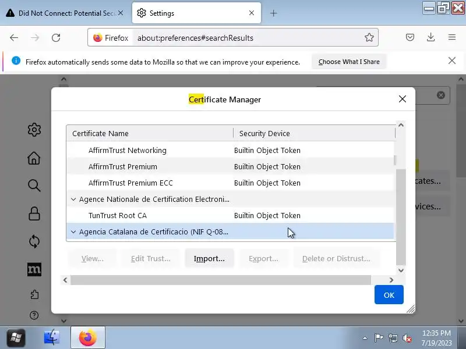
Task: Close the Did Not Connect tab
Action: pyautogui.click(x=121, y=13)
